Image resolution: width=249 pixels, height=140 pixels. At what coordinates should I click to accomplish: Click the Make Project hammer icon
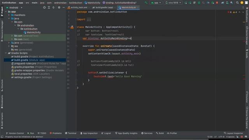[x=146, y=3]
